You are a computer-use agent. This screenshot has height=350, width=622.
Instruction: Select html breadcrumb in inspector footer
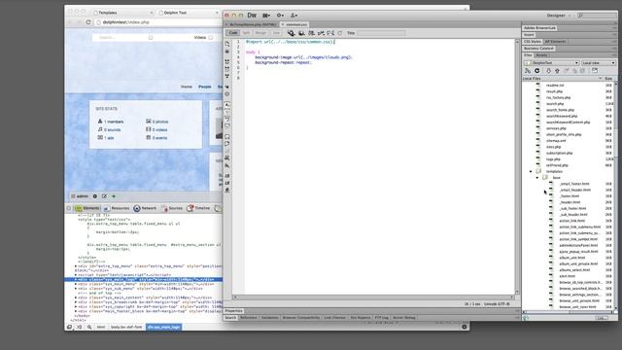101,327
